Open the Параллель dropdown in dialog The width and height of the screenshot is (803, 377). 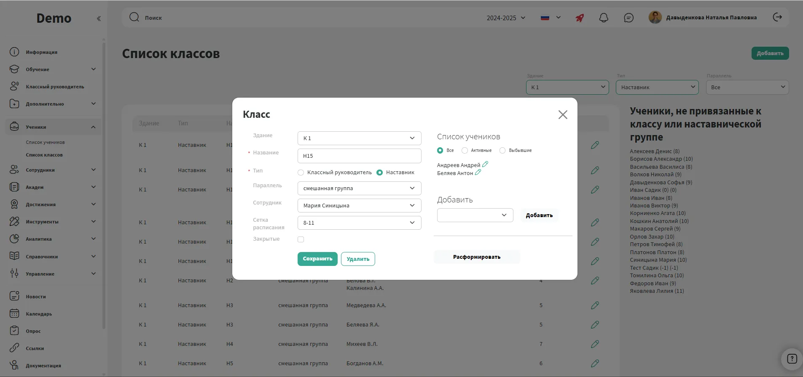pyautogui.click(x=359, y=188)
